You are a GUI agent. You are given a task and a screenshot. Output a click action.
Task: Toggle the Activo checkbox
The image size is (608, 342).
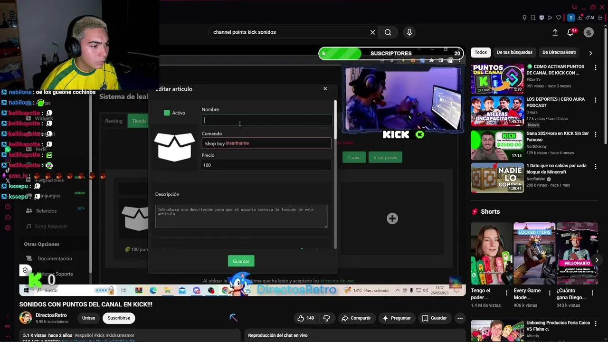167,113
